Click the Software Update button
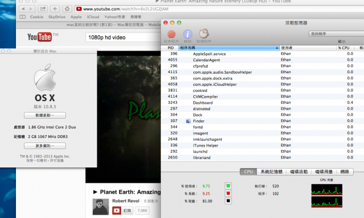This screenshot has height=218, width=364. pyautogui.click(x=45, y=115)
